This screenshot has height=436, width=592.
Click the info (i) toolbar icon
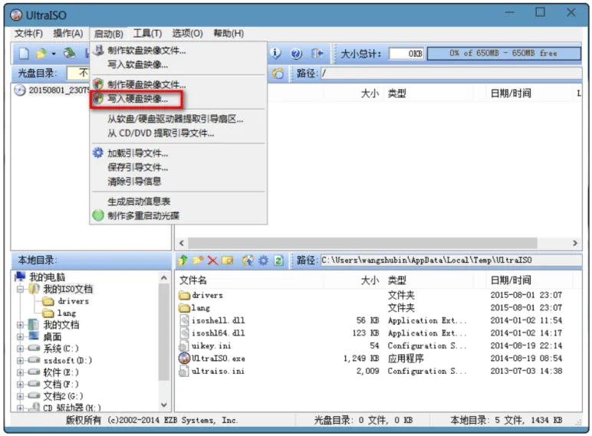click(x=276, y=54)
